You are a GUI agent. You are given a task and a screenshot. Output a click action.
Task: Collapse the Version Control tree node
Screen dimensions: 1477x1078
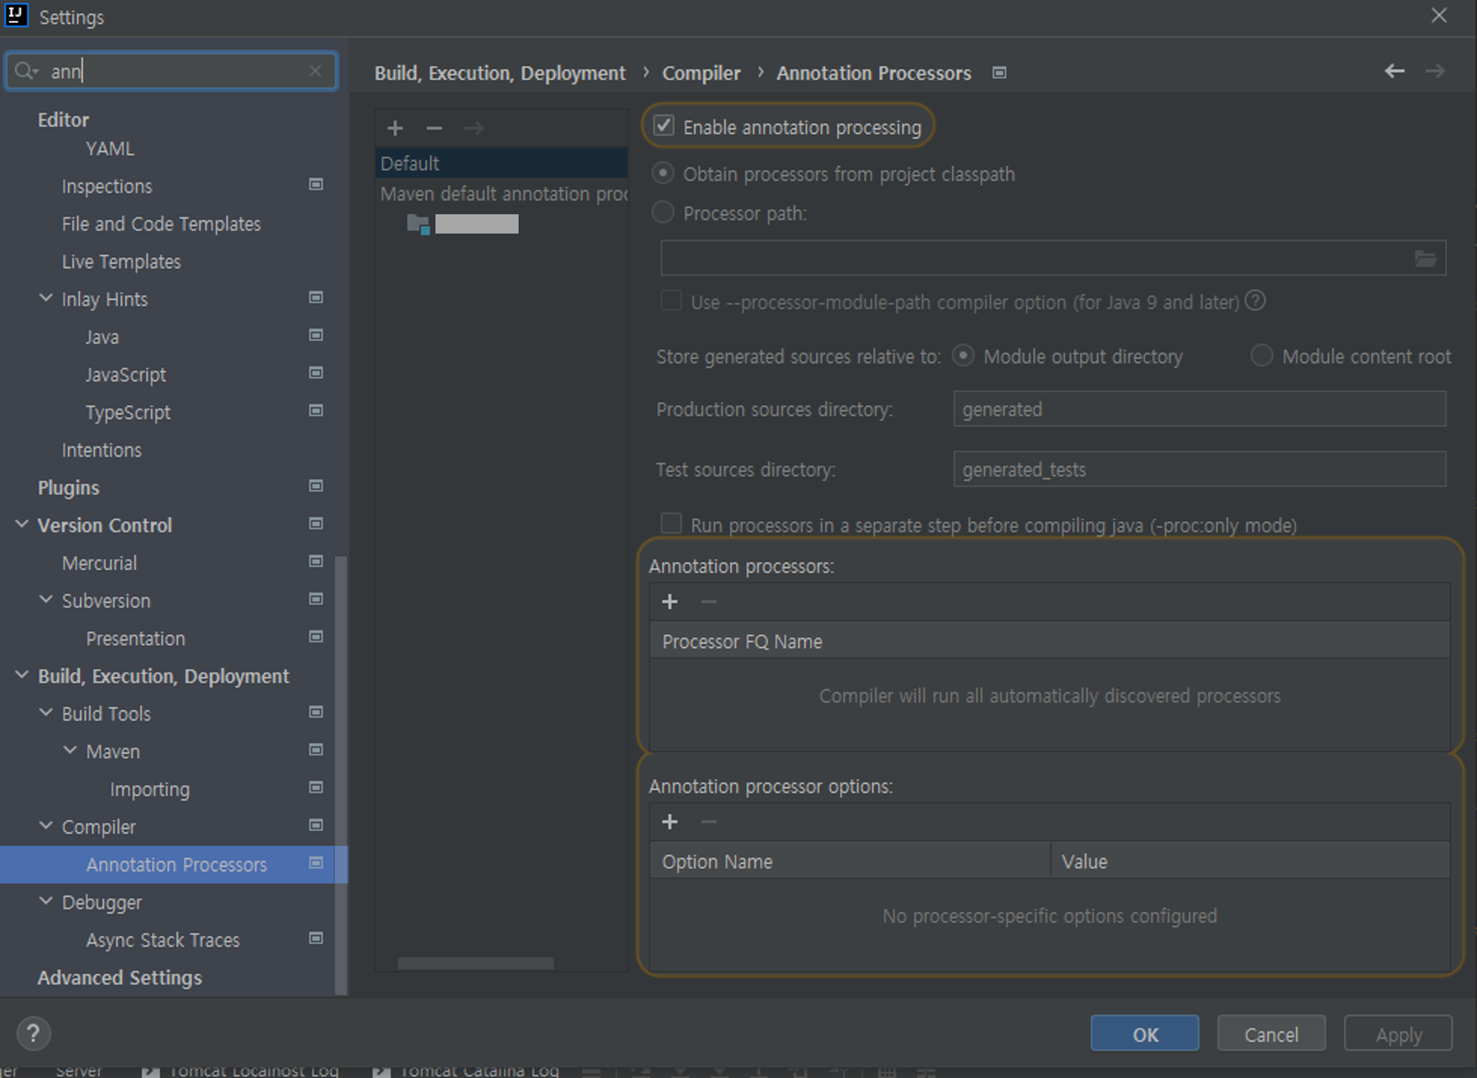coord(22,525)
